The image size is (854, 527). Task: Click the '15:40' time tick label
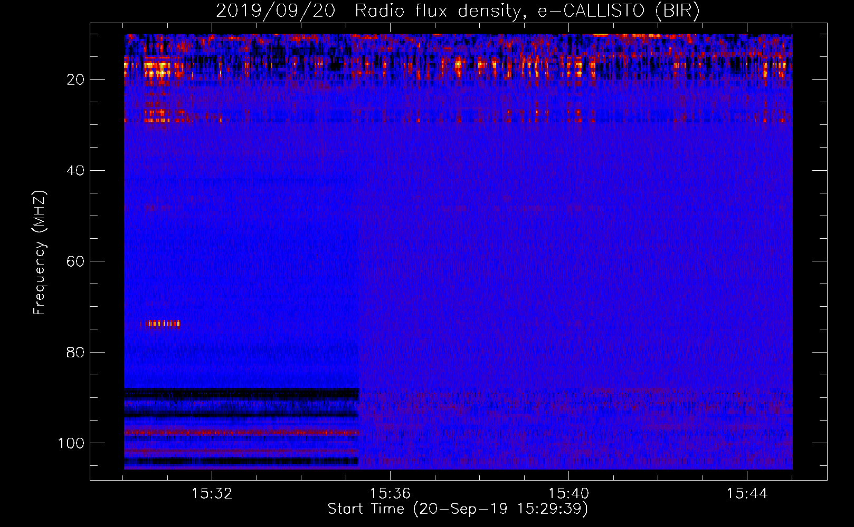pos(568,494)
